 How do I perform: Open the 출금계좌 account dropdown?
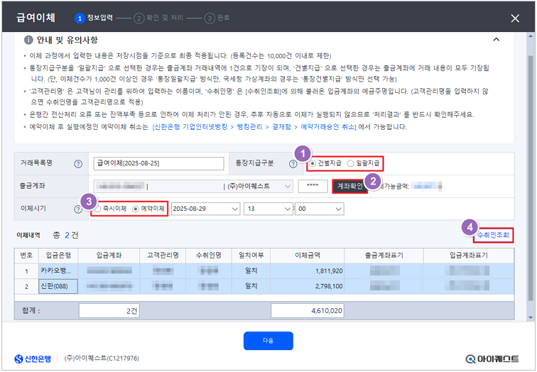coord(193,187)
